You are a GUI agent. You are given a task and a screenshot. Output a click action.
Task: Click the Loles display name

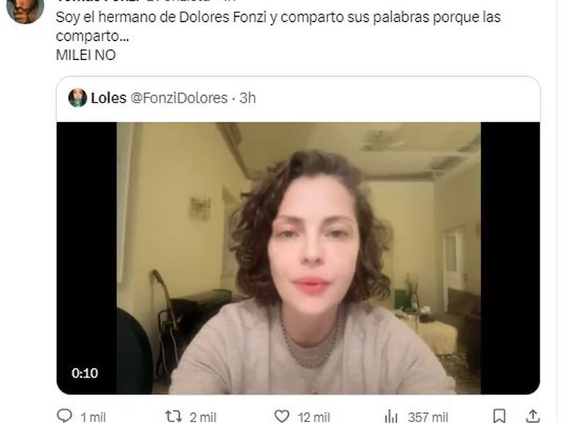tap(108, 98)
